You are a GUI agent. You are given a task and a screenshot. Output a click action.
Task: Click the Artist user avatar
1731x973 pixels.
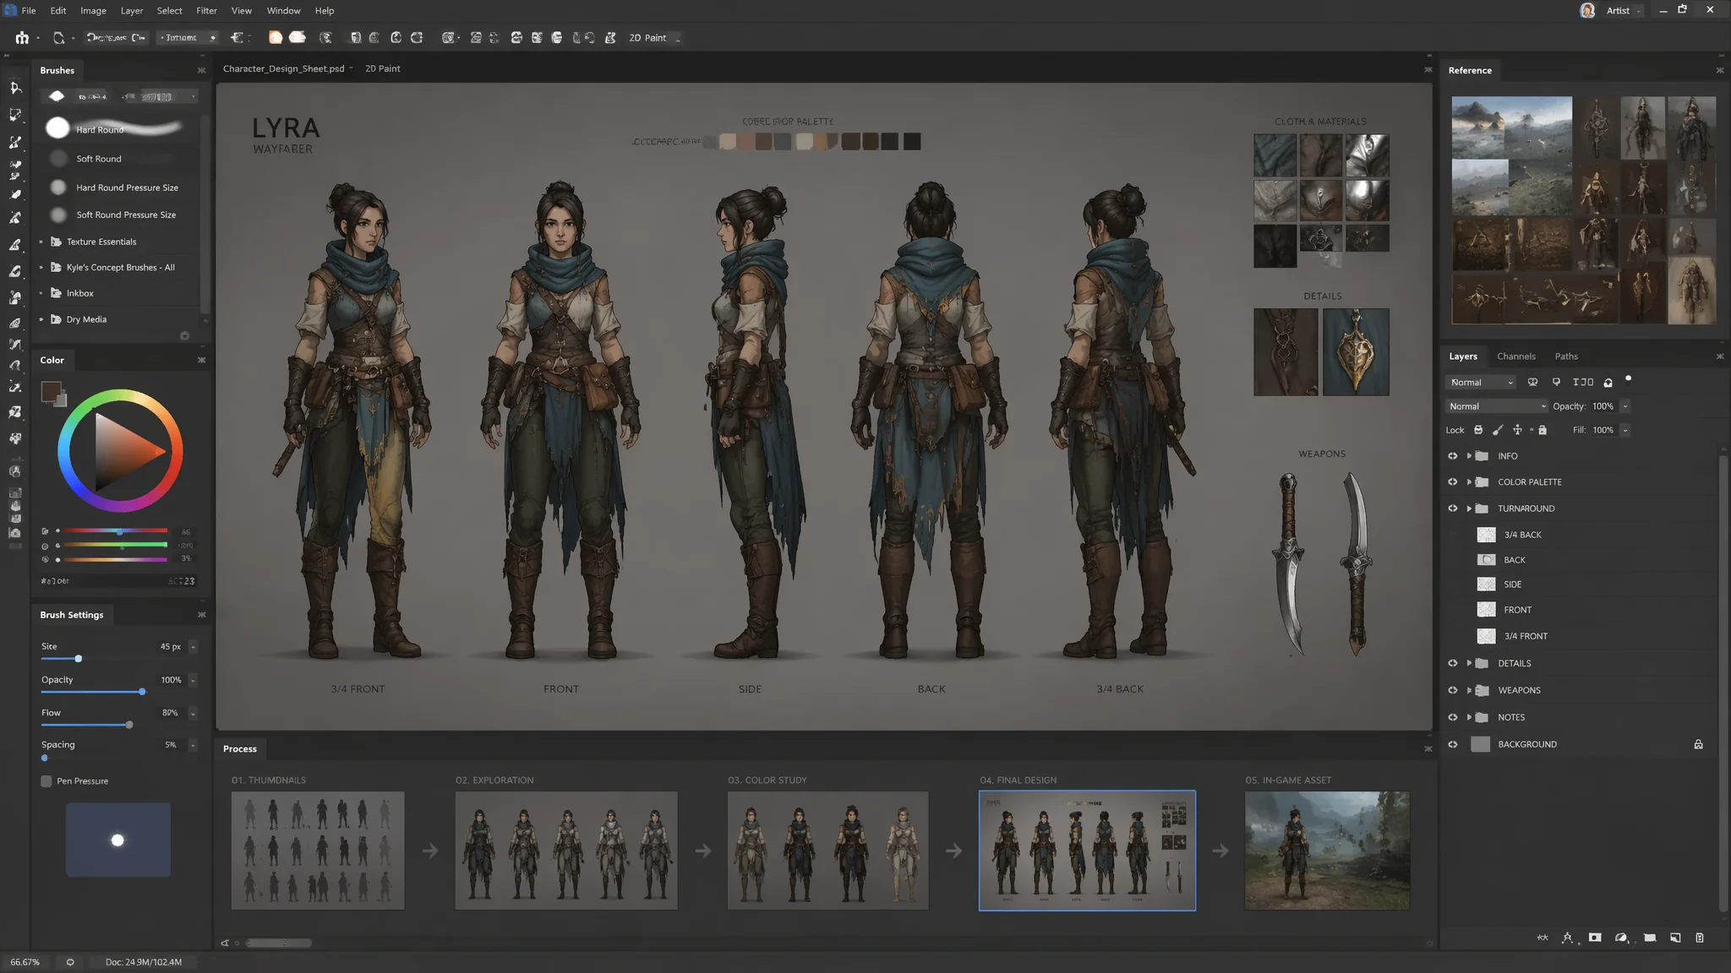[x=1588, y=10]
